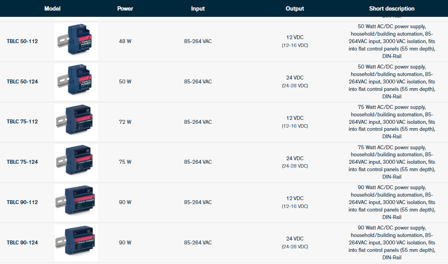The image size is (448, 264).
Task: Open the TBLC 75-124 product thumbnail
Action: point(76,163)
